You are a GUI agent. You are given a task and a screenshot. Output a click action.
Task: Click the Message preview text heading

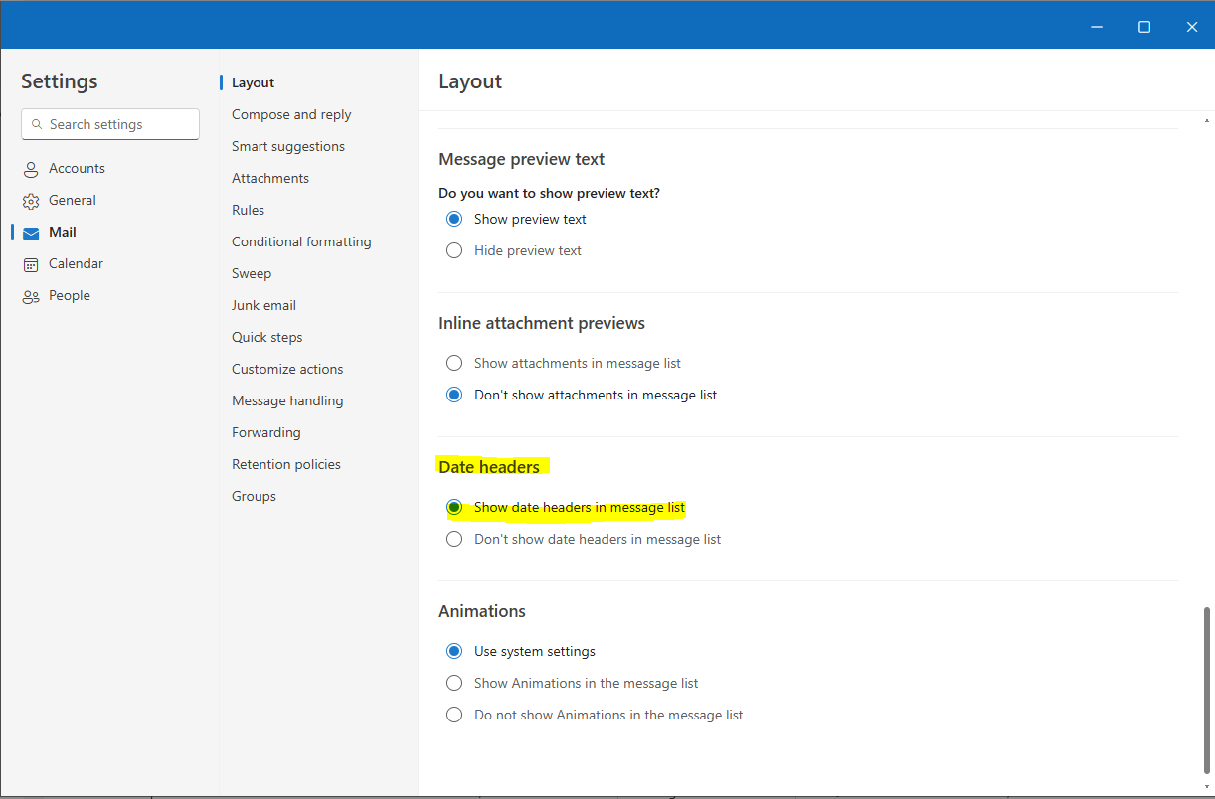pos(522,159)
